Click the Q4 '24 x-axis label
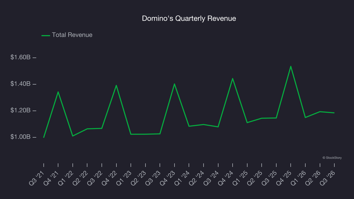Viewport: 354px width, 199px height. click(226, 178)
